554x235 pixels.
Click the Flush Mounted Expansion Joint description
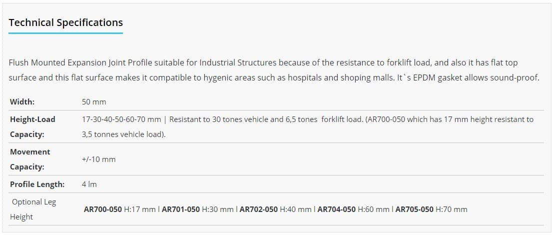[x=274, y=70]
